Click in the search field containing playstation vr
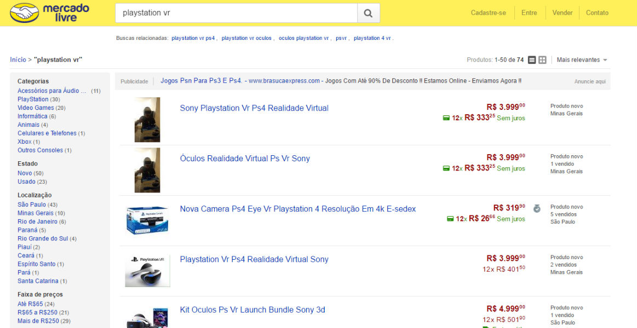 click(x=236, y=13)
